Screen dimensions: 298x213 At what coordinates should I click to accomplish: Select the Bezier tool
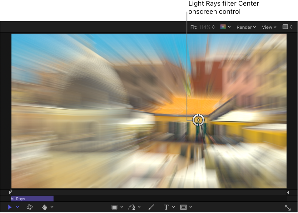click(x=132, y=207)
